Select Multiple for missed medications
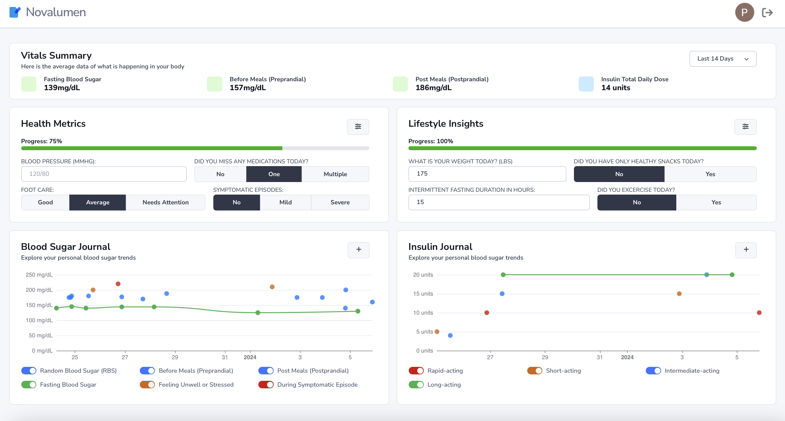This screenshot has height=421, width=785. tap(335, 174)
